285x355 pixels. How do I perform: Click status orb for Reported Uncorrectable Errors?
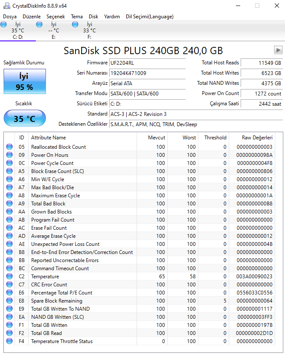(x=9, y=260)
